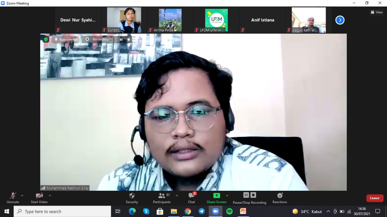Show next participants with blue arrow
The height and width of the screenshot is (217, 387).
click(340, 20)
